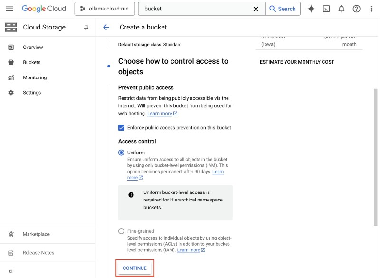This screenshot has width=380, height=278.
Task: Select the Fine-grained access control option
Action: (x=121, y=231)
